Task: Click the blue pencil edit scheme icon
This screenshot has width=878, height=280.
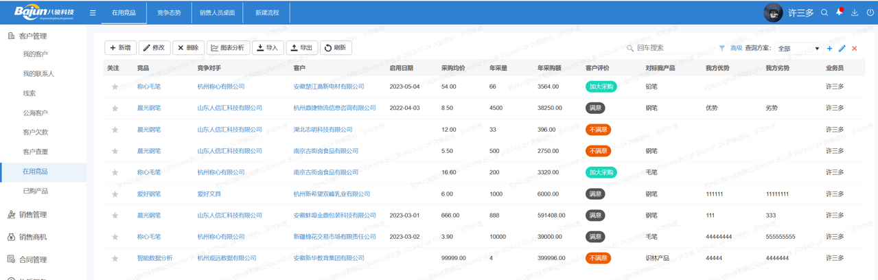Action: [842, 49]
